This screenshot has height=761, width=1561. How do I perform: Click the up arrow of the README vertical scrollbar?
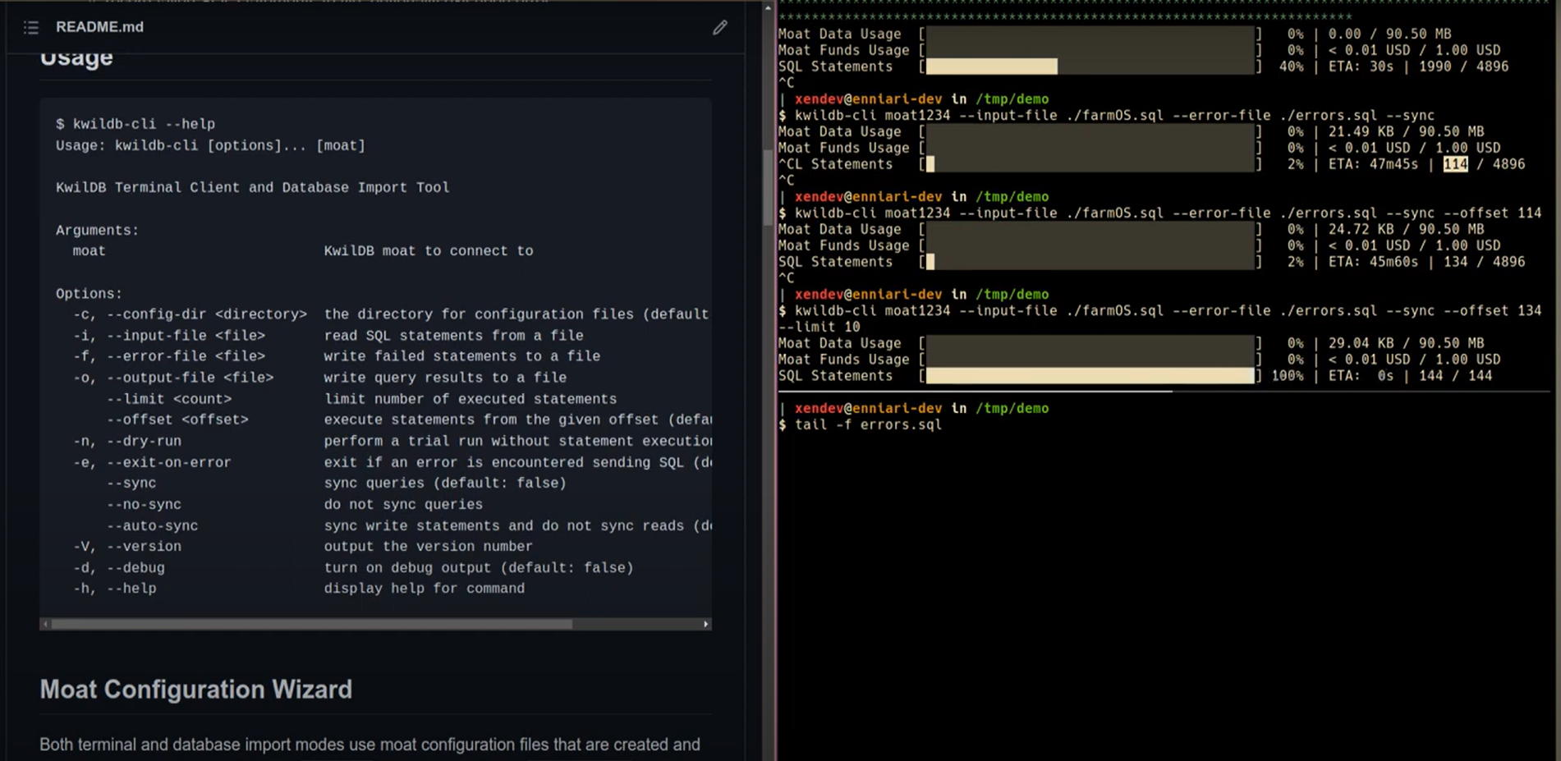[768, 7]
